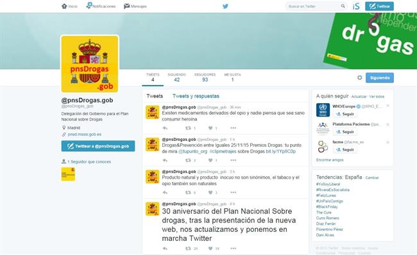
Task: Open more options on 30 aniversario tweet
Action: [x=234, y=249]
